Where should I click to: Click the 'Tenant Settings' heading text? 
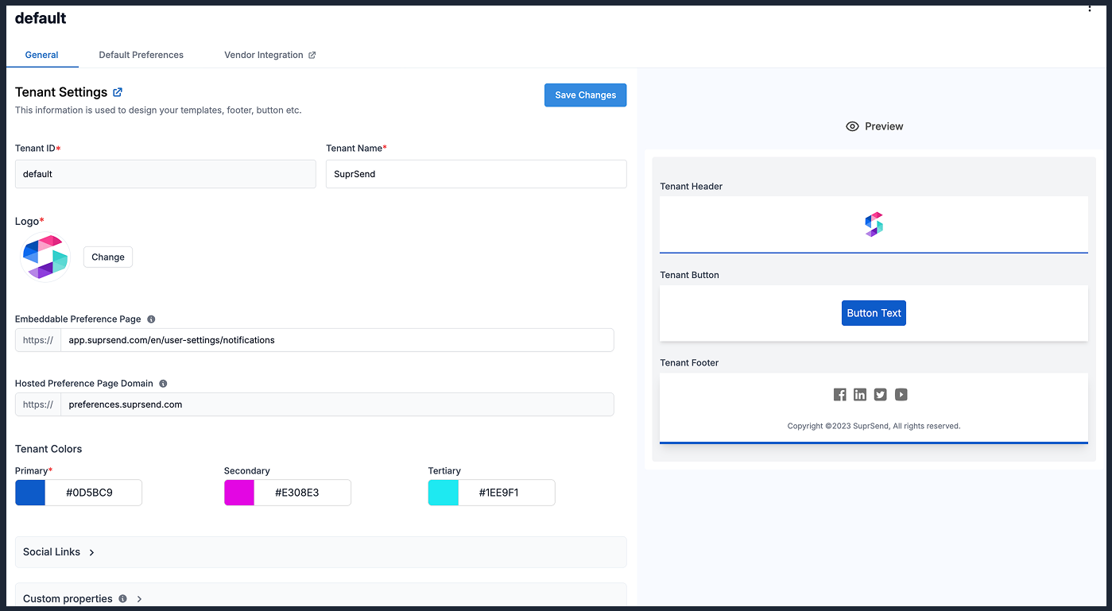tap(61, 92)
